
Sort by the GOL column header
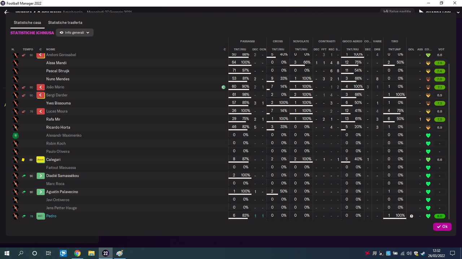coord(411,49)
